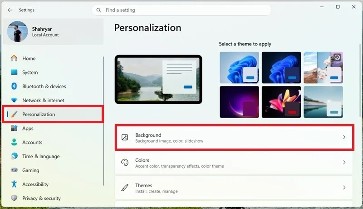Close the Settings window
363x209 pixels.
click(353, 7)
